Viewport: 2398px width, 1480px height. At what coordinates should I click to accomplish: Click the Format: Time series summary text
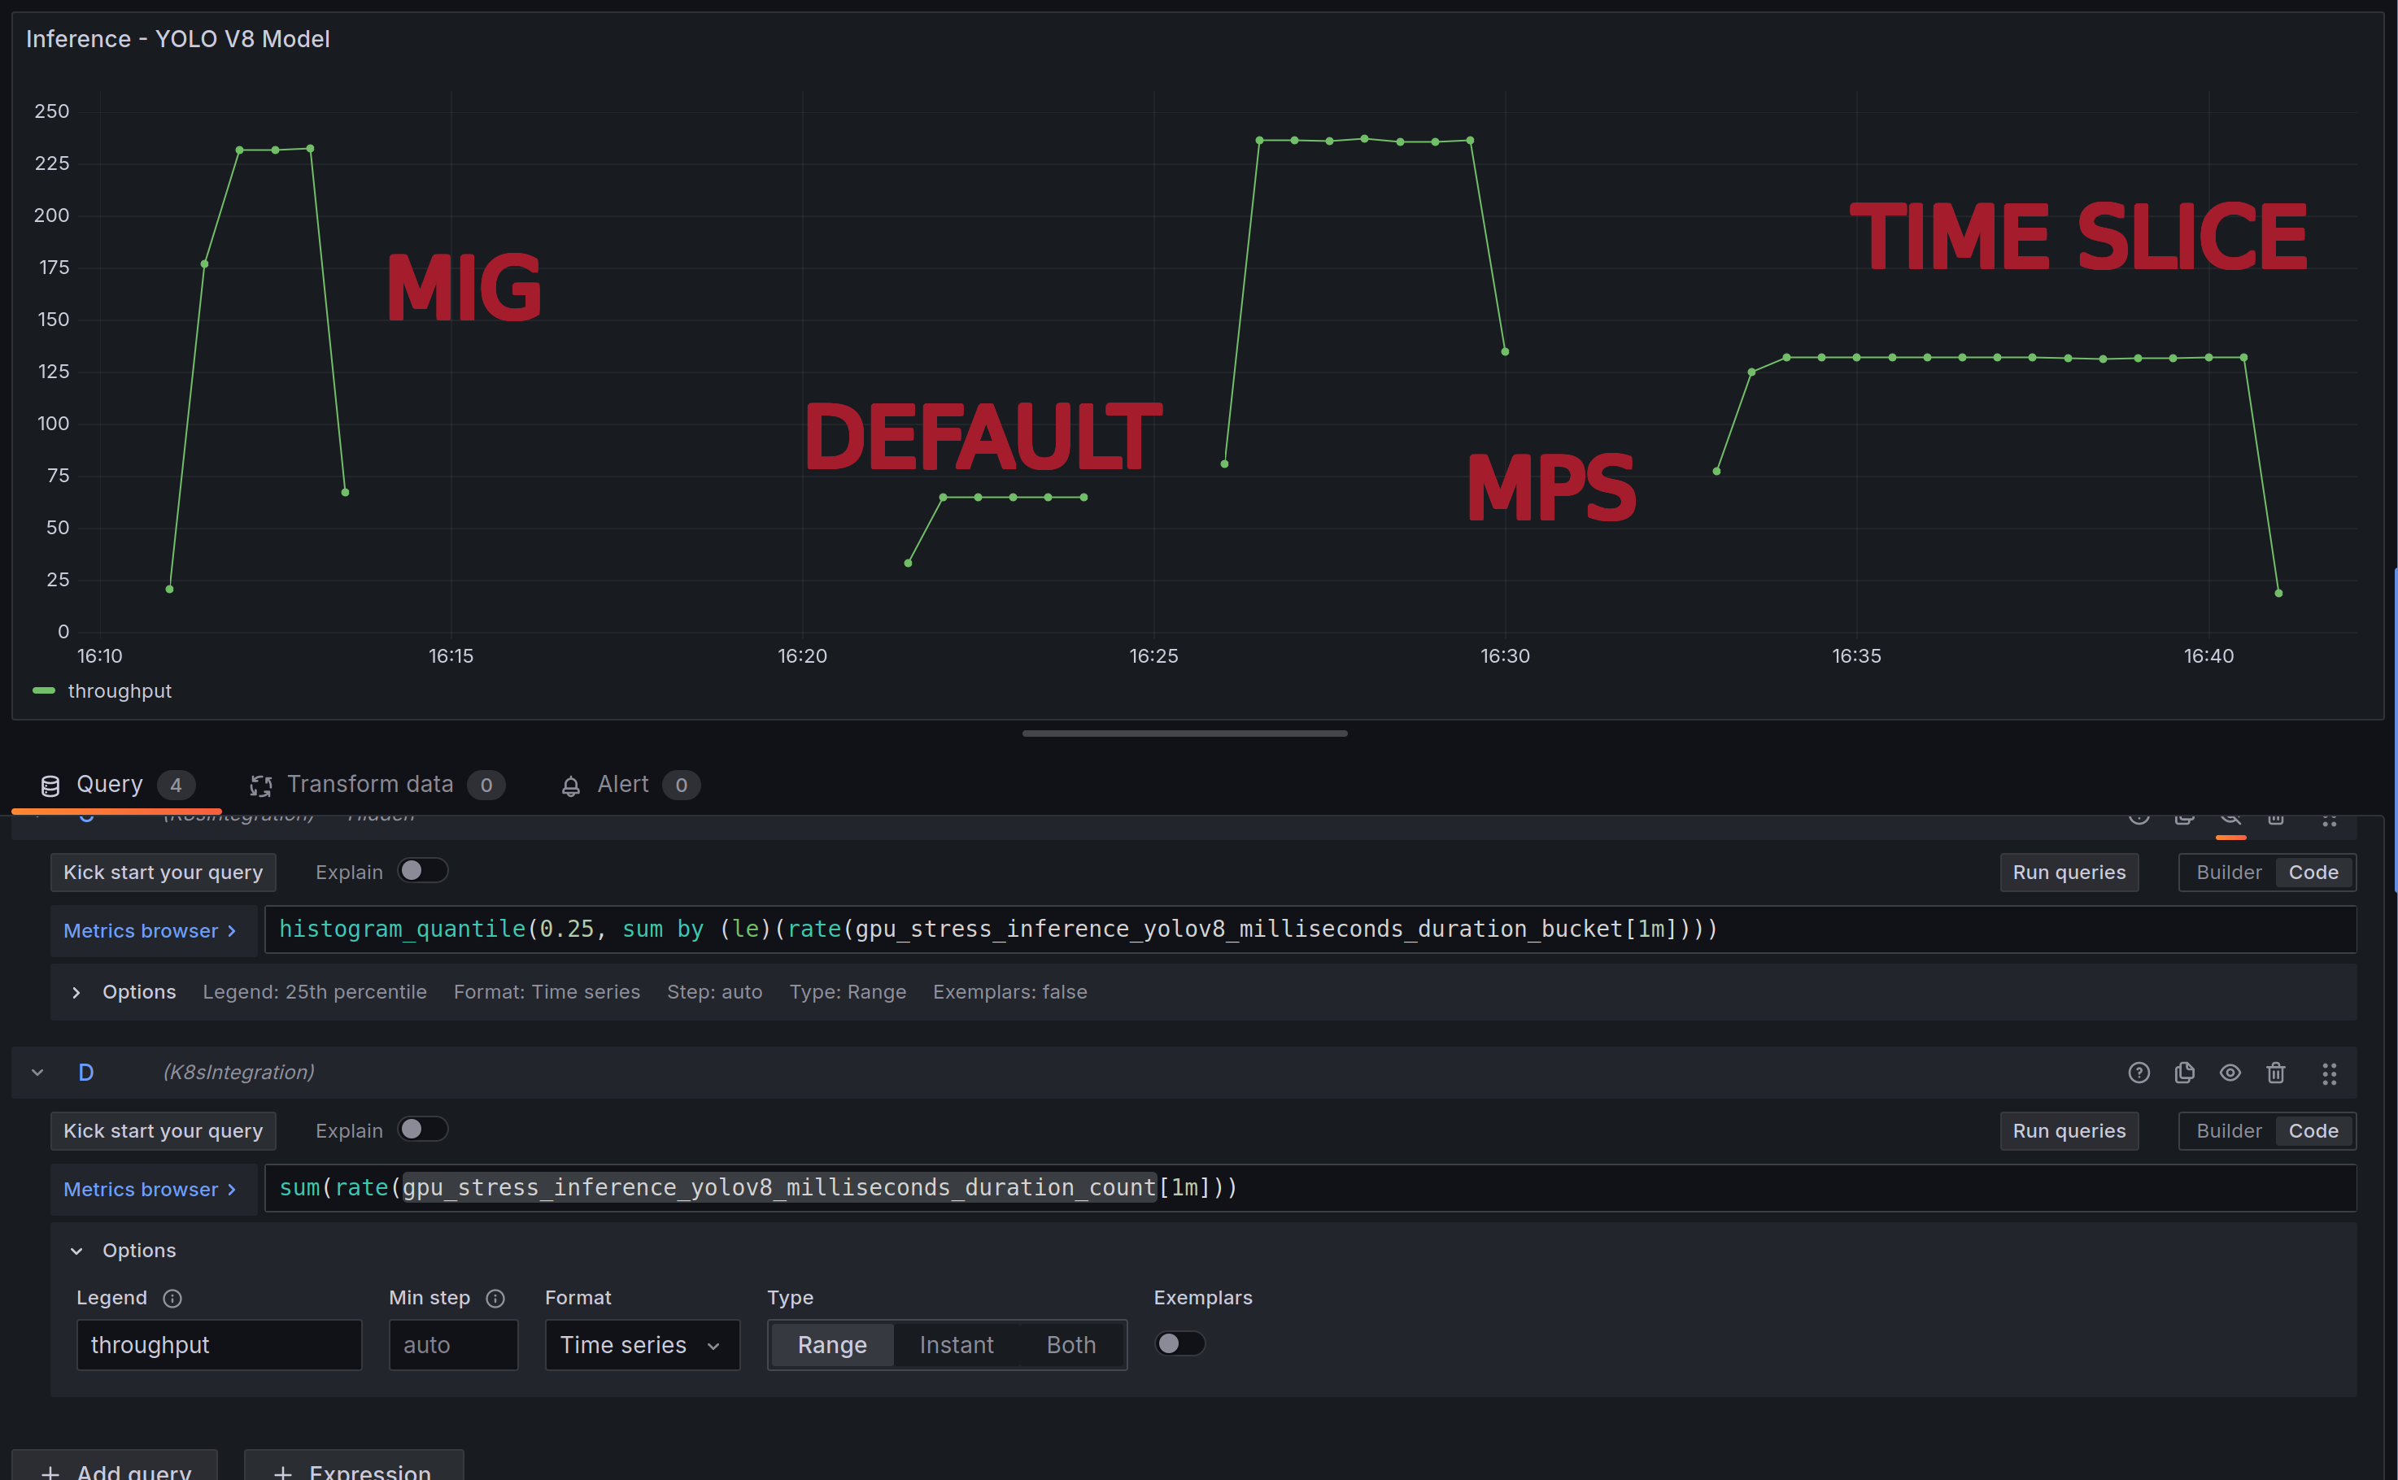tap(547, 993)
